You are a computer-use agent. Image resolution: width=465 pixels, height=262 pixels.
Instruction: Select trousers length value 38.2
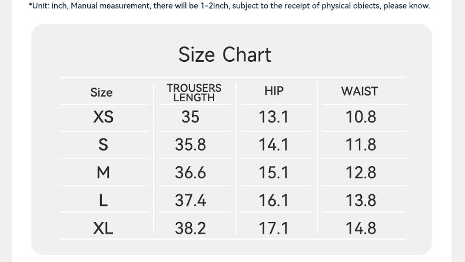(190, 228)
